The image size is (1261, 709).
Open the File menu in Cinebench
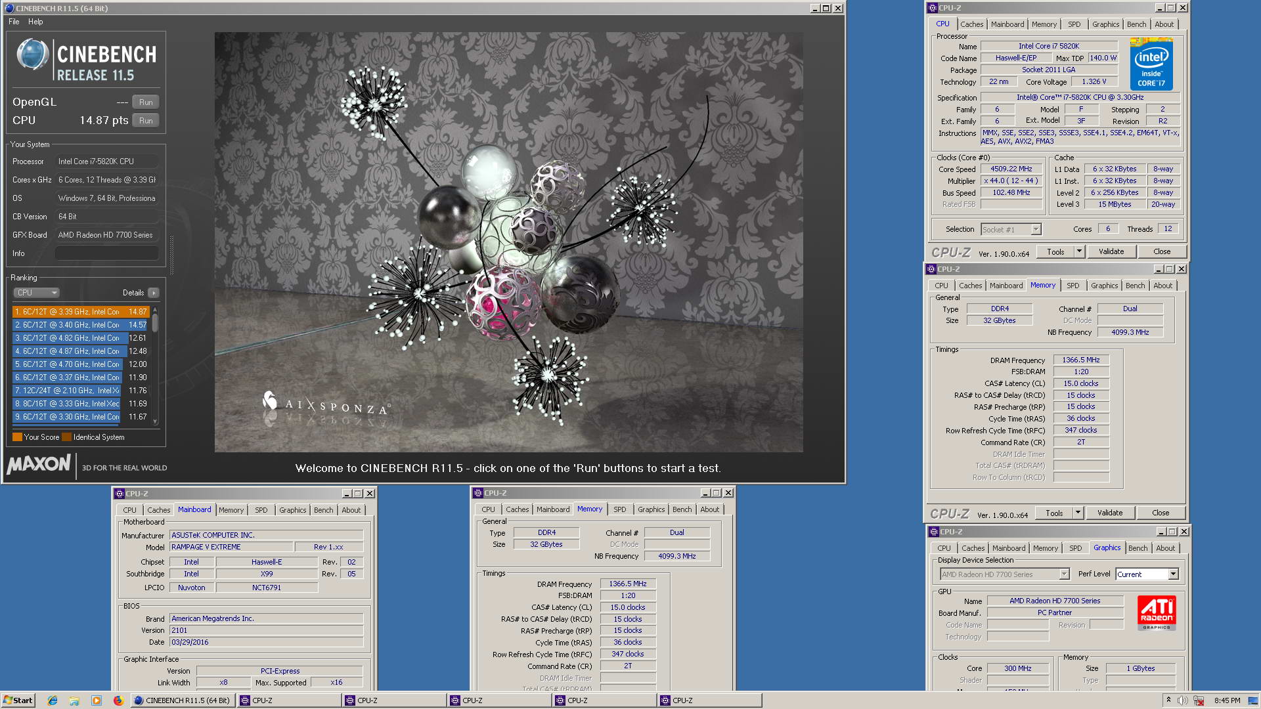click(14, 22)
